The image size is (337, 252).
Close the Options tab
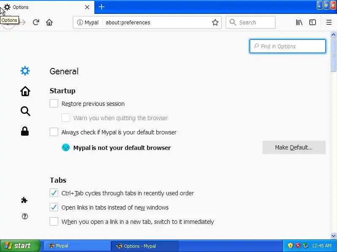pyautogui.click(x=87, y=7)
